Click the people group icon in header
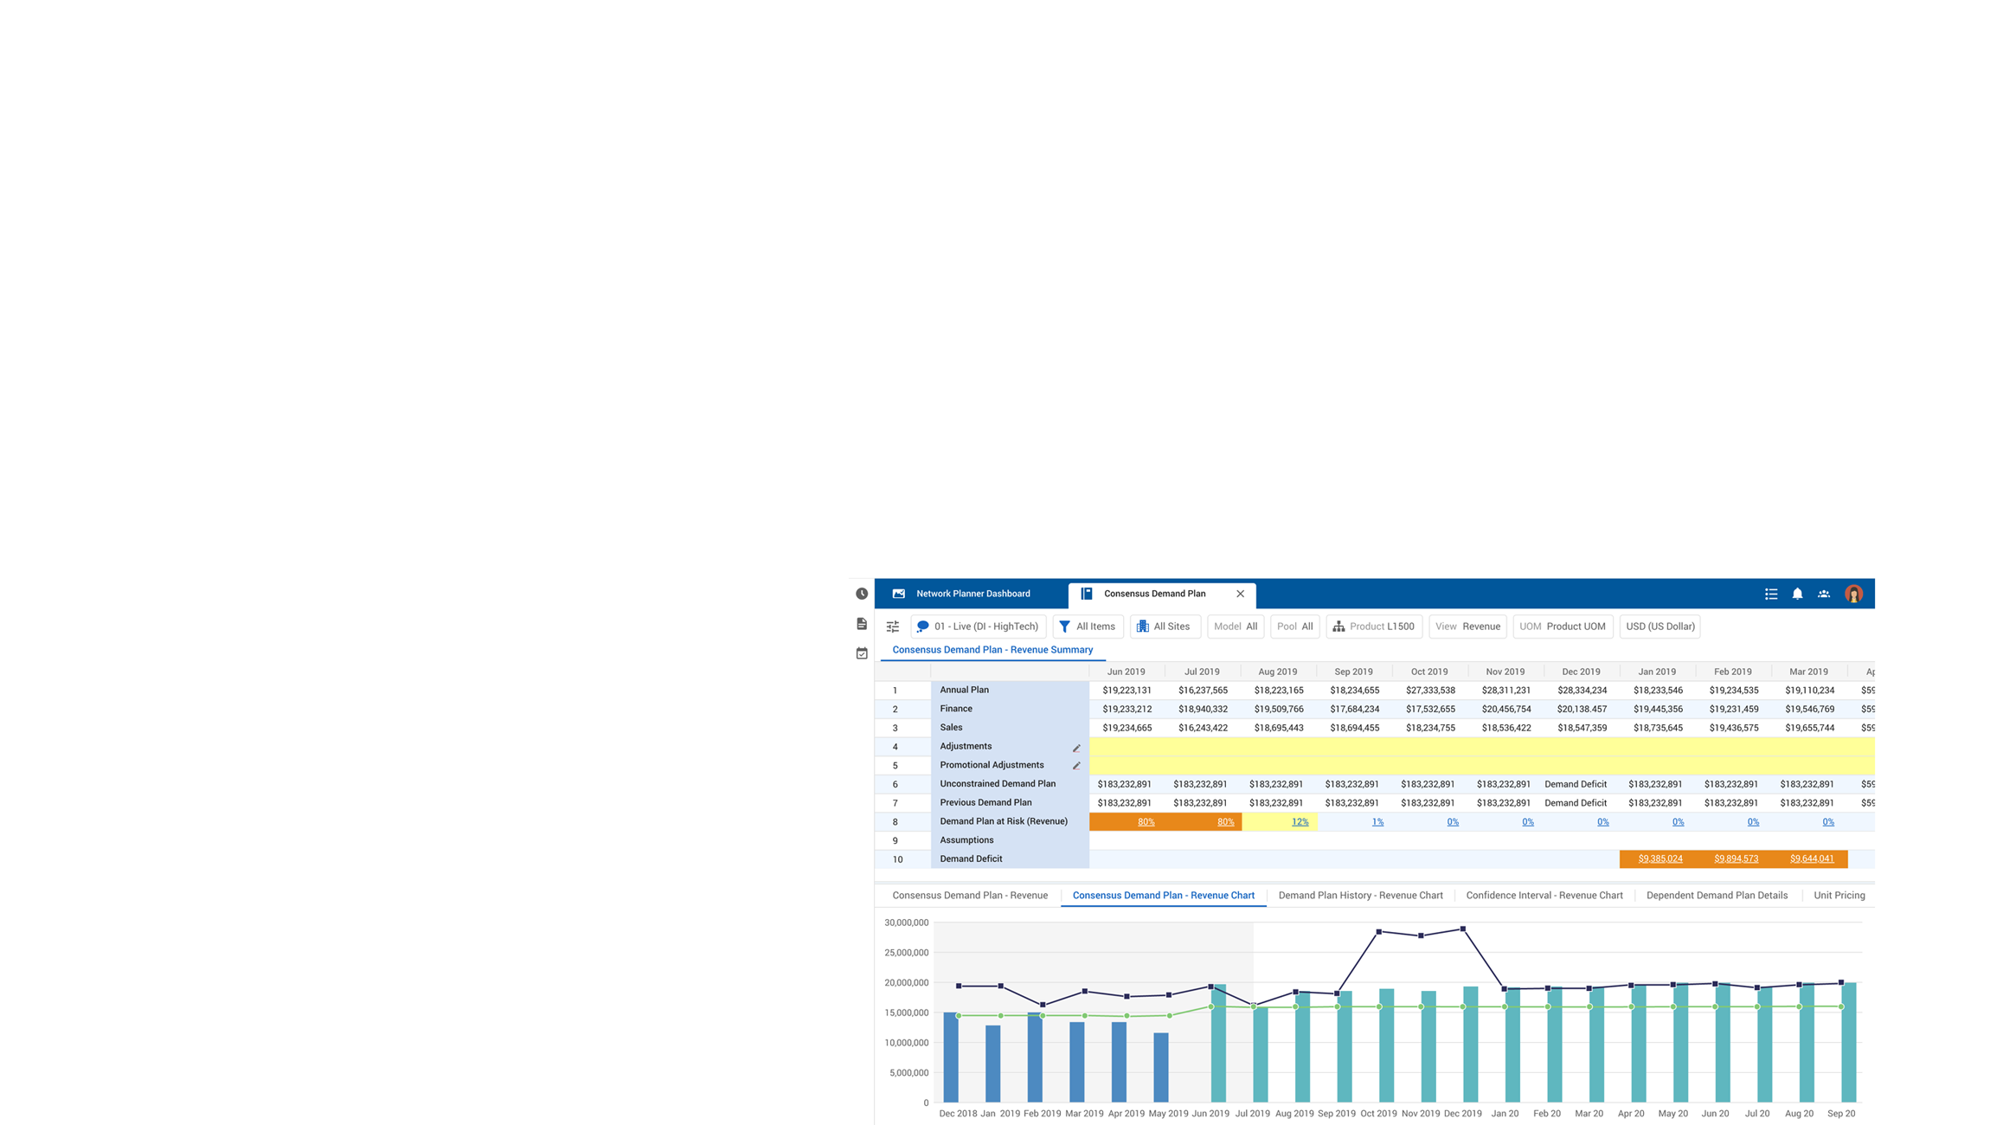The height and width of the screenshot is (1125, 1990). coord(1824,594)
